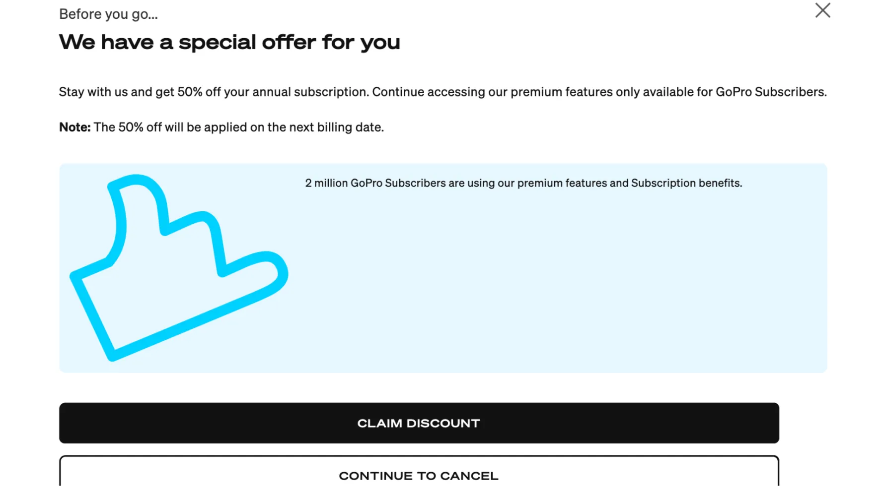The width and height of the screenshot is (883, 496).
Task: Click 'Subscription benefits' text in the banner
Action: click(x=686, y=183)
